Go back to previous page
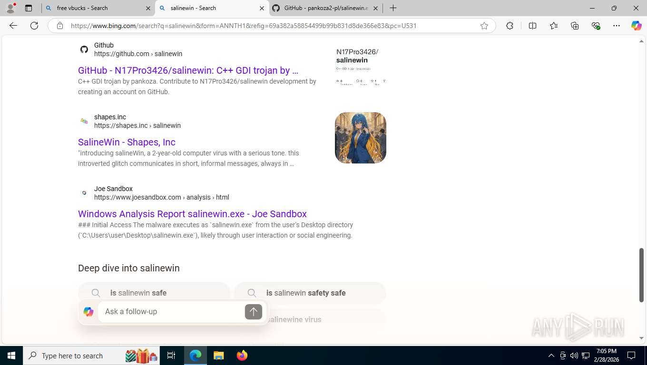The image size is (647, 365). point(13,26)
